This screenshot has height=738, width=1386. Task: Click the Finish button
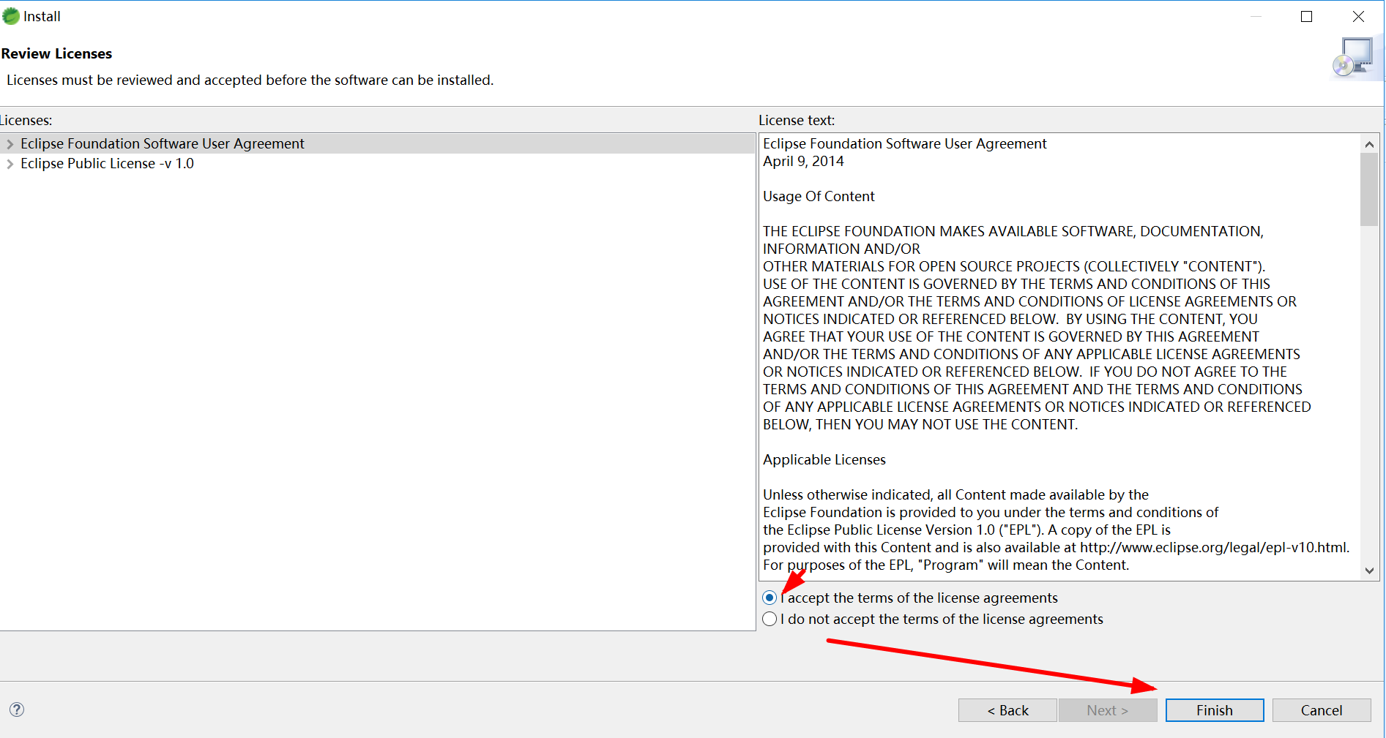[1215, 710]
